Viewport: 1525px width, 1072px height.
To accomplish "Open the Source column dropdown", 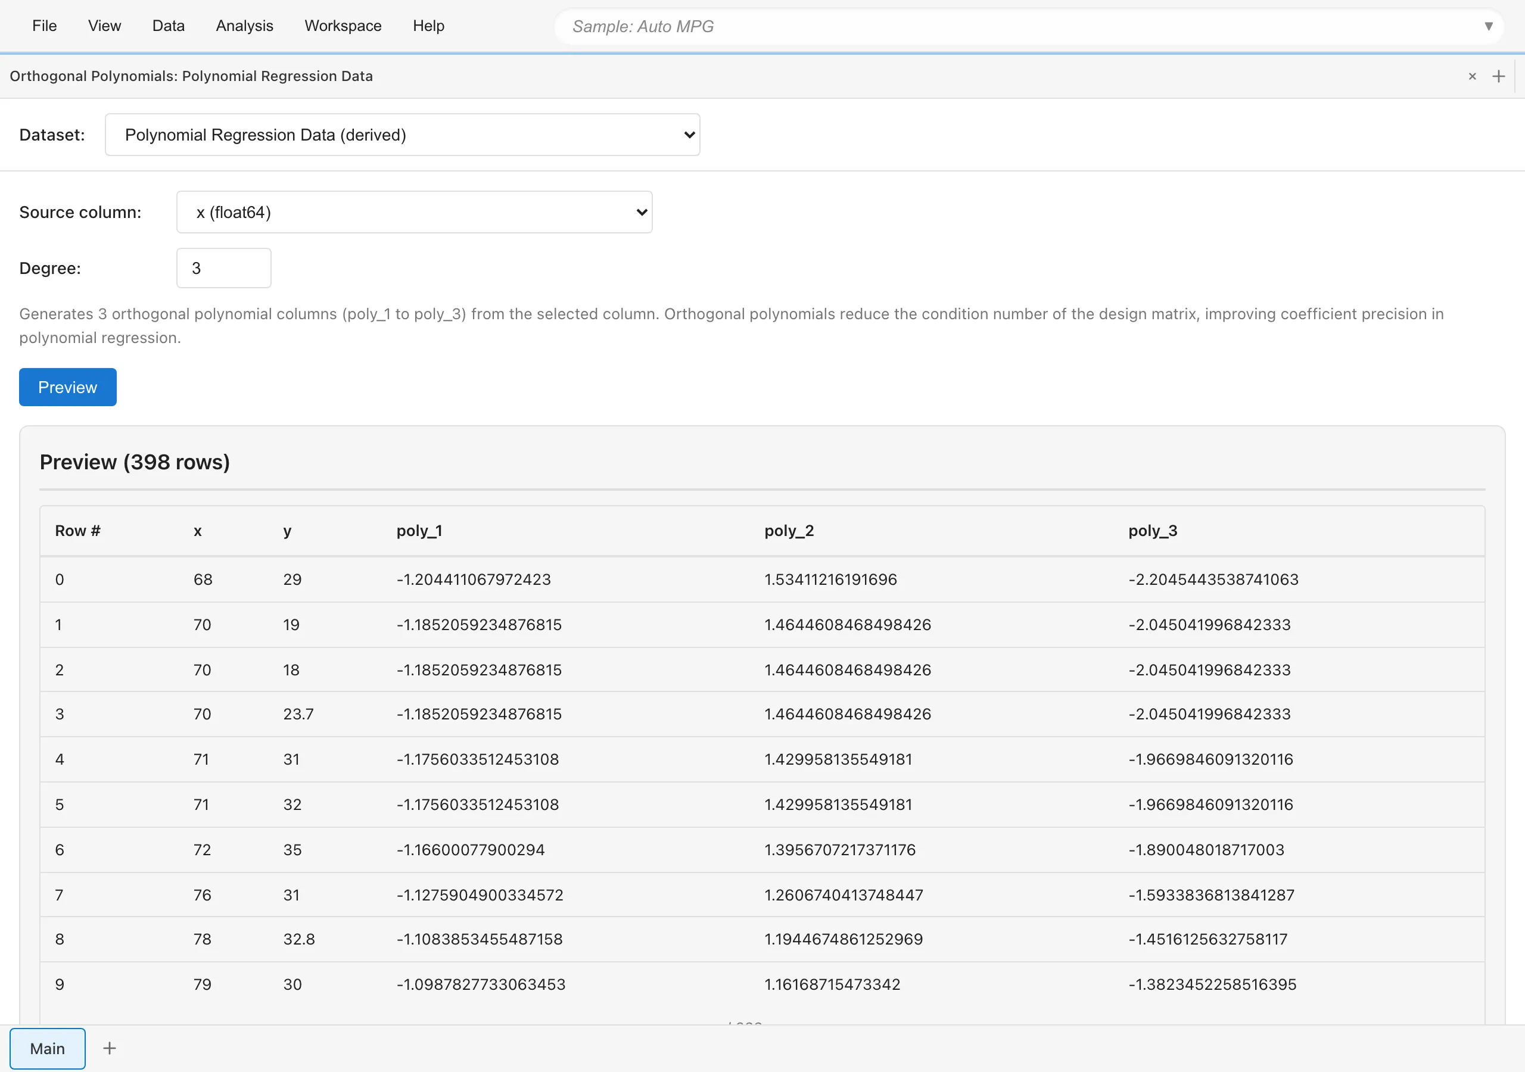I will [414, 213].
